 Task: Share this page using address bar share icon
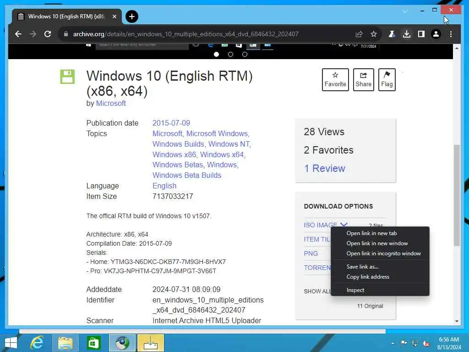tap(359, 34)
